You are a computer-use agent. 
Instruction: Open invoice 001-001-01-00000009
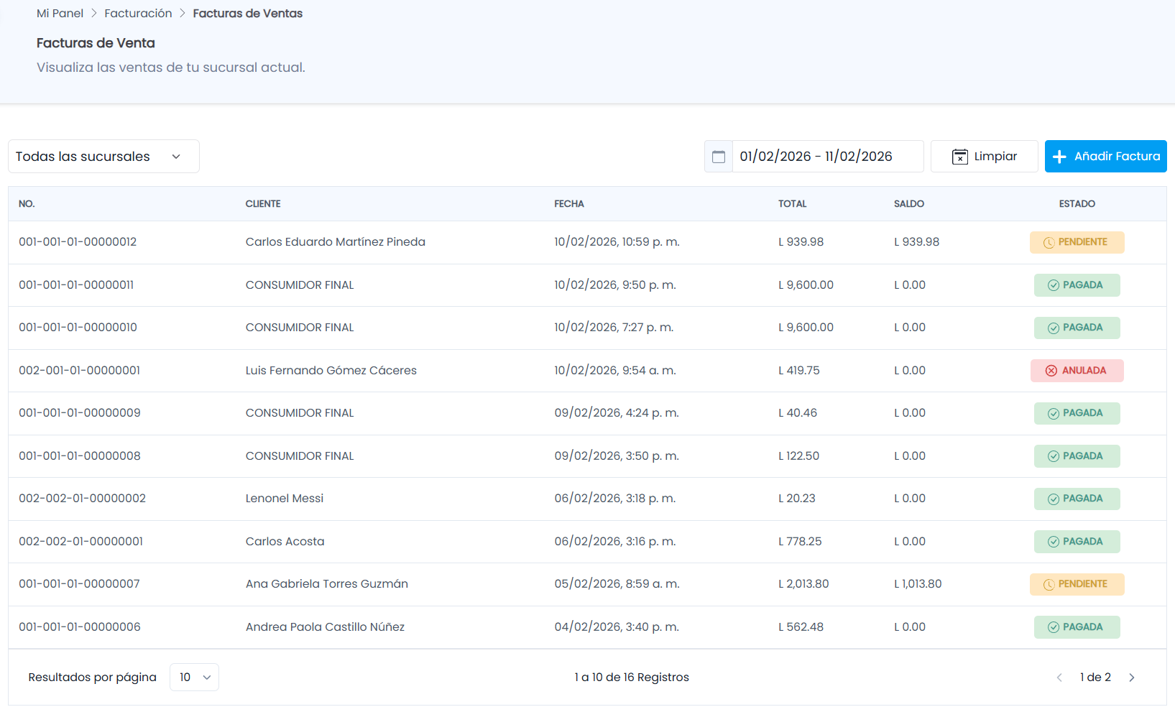pyautogui.click(x=80, y=413)
